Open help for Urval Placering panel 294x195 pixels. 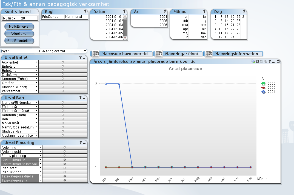pos(81,142)
